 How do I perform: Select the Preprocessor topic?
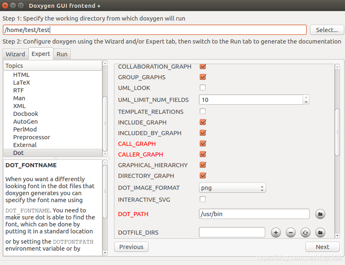pos(32,137)
